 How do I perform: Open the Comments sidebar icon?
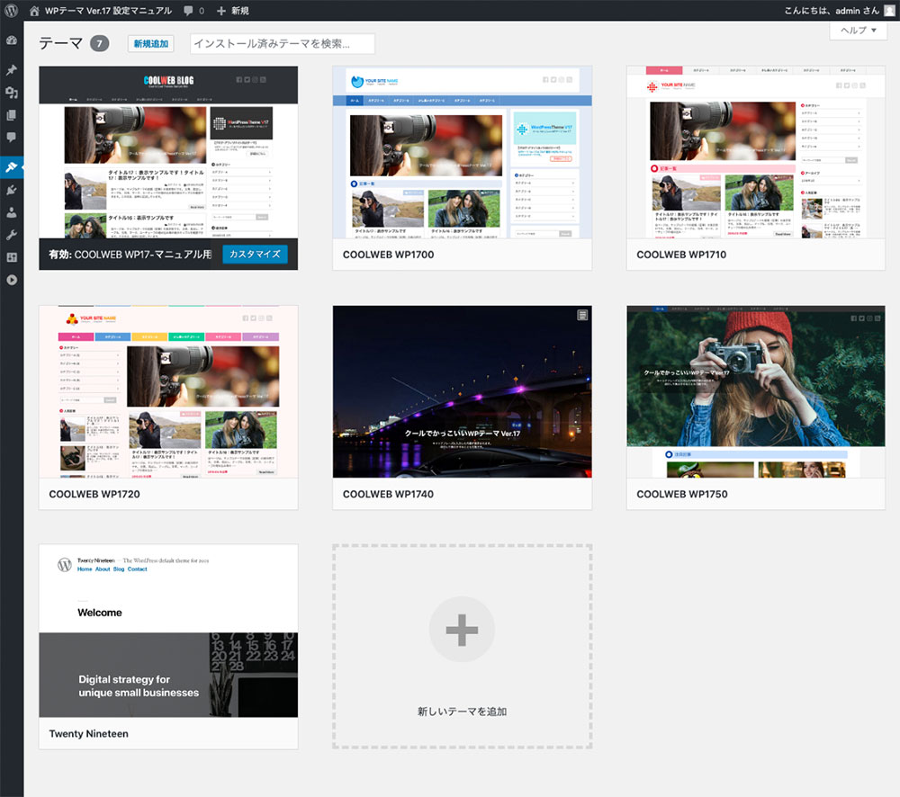click(12, 137)
